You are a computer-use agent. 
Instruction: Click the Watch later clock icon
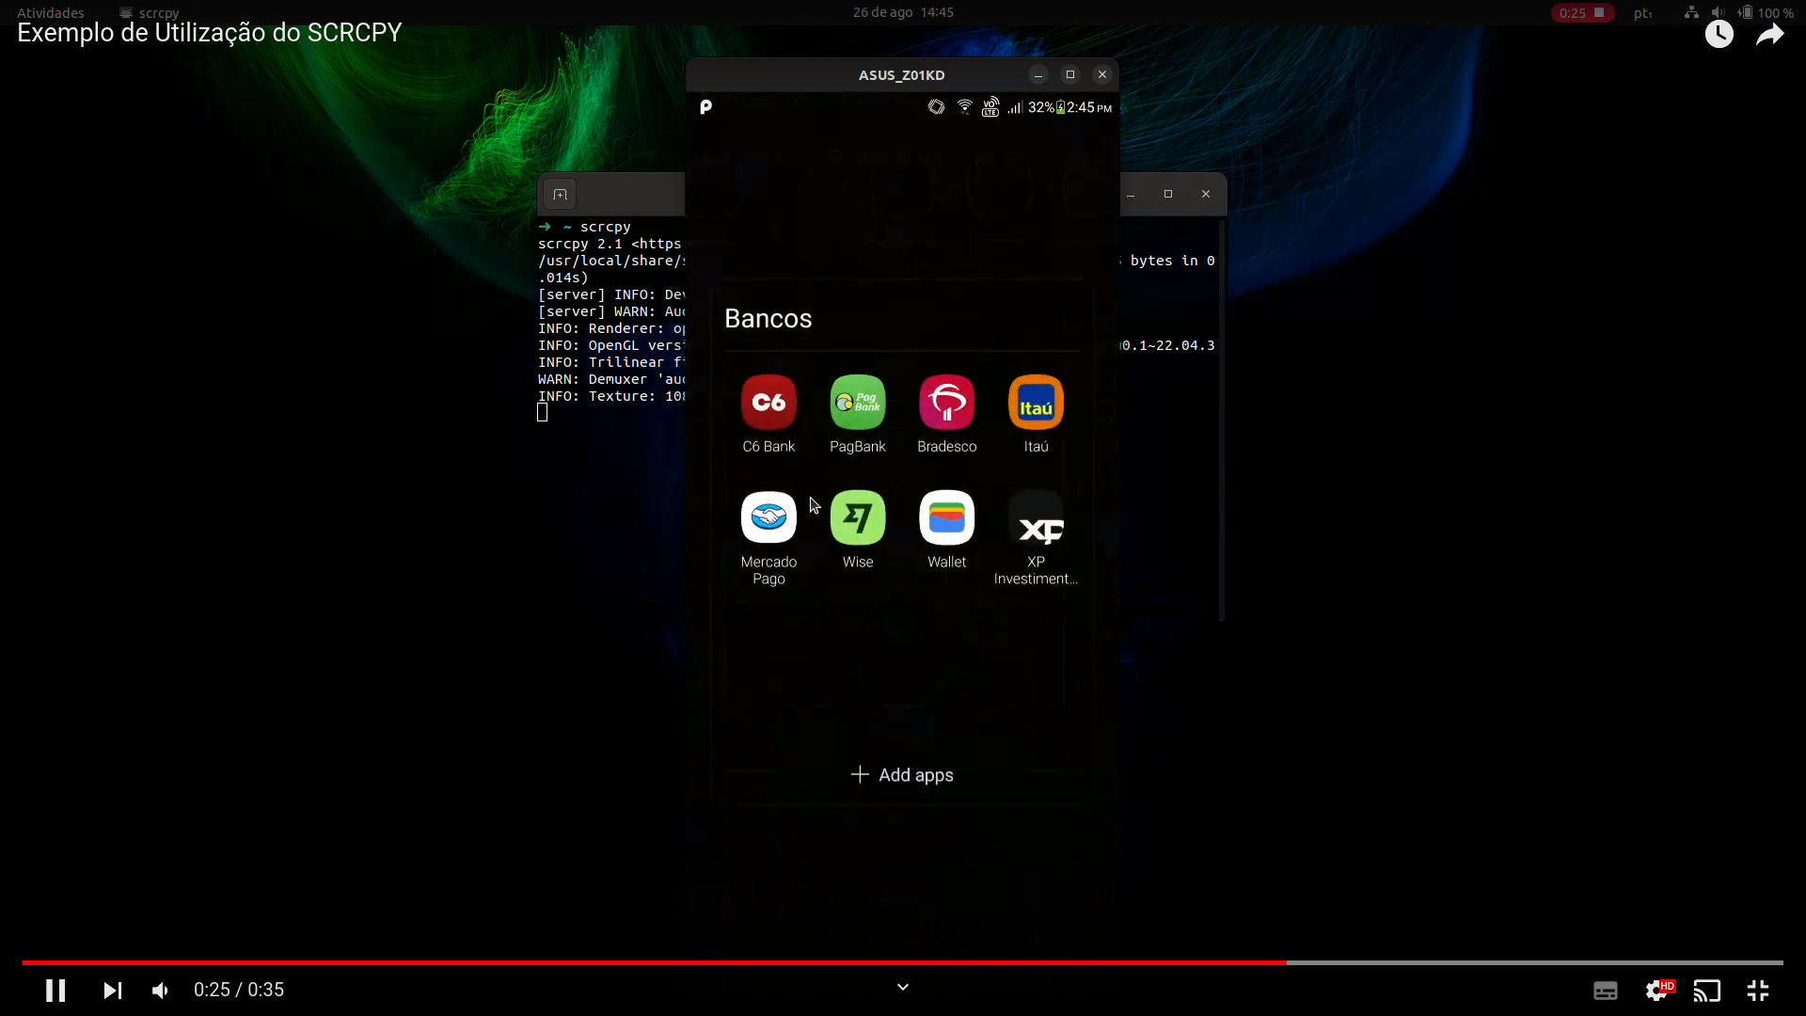click(1719, 35)
